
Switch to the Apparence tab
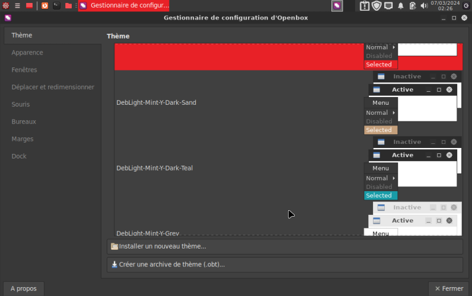pos(27,53)
